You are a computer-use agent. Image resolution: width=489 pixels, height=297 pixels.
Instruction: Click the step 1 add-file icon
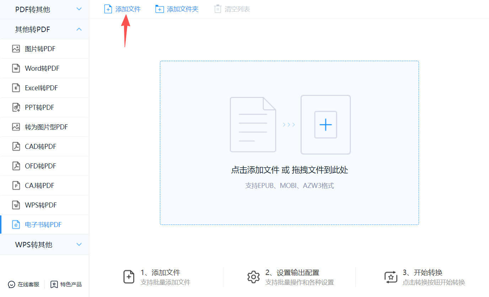(129, 277)
